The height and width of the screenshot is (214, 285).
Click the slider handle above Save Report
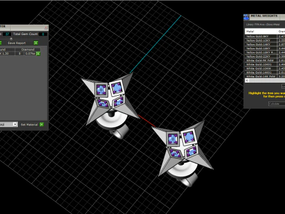click(11, 39)
